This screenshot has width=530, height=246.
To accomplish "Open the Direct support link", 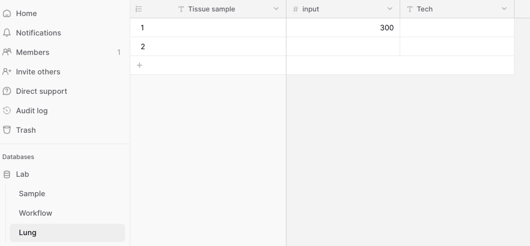I will (x=41, y=92).
